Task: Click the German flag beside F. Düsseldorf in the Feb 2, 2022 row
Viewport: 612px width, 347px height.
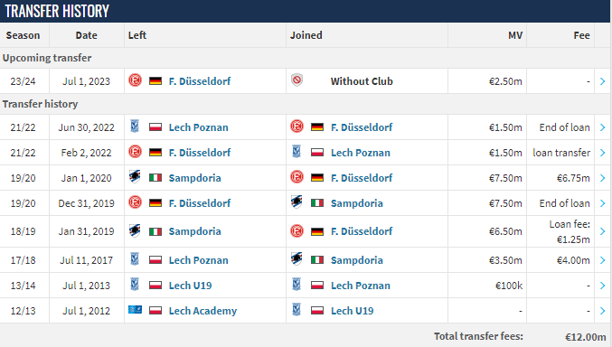Action: tap(155, 152)
